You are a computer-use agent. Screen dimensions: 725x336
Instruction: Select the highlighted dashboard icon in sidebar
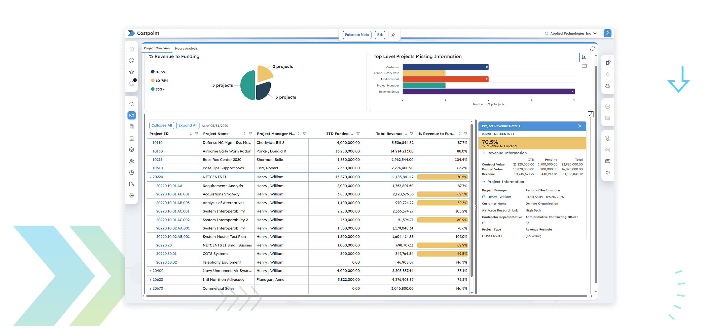click(x=131, y=115)
